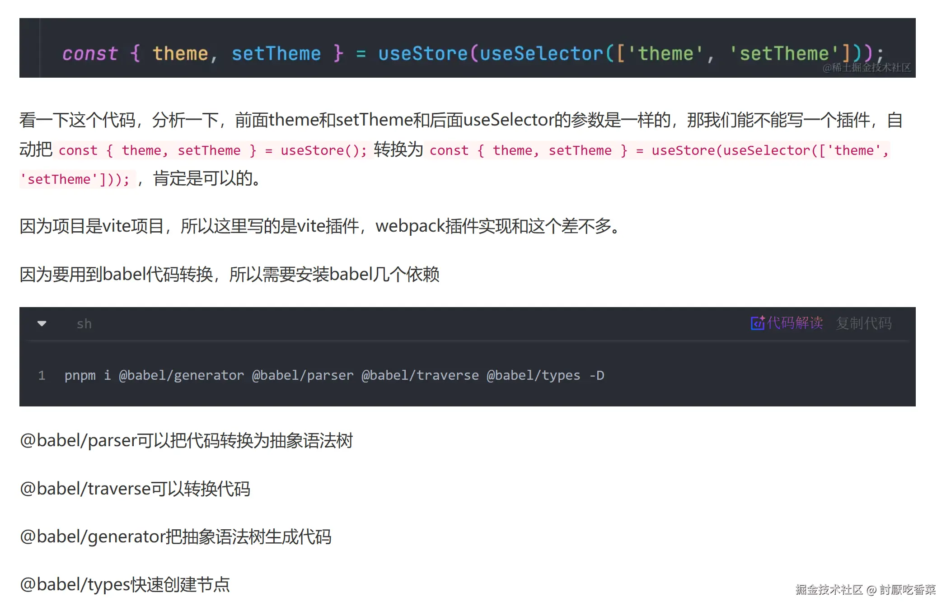Collapse the sh code block arrow
The width and height of the screenshot is (951, 611).
42,323
